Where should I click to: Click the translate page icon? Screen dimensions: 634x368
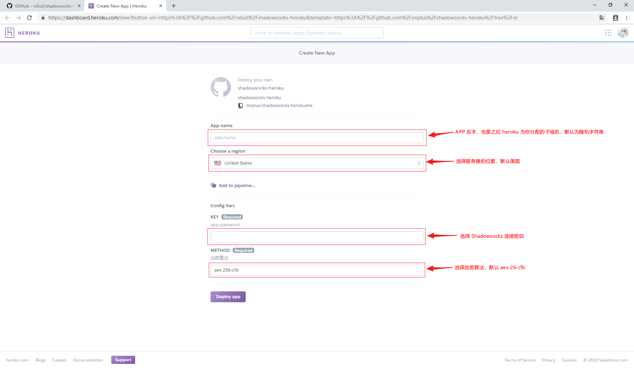point(602,18)
